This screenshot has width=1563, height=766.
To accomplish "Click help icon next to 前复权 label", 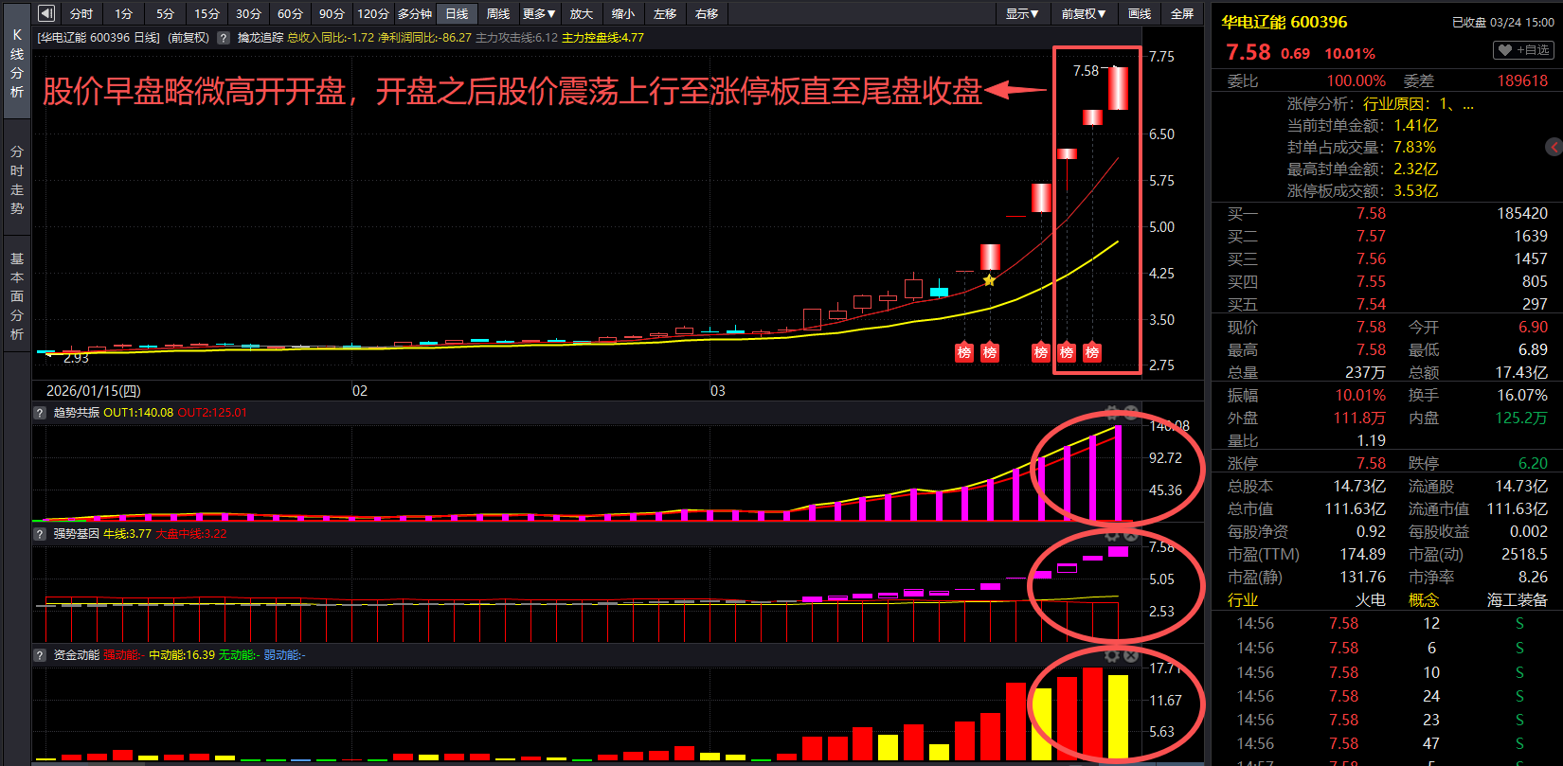I will (x=224, y=38).
